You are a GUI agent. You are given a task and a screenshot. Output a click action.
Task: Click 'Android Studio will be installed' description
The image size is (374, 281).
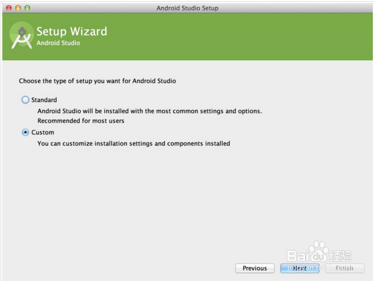click(x=149, y=111)
